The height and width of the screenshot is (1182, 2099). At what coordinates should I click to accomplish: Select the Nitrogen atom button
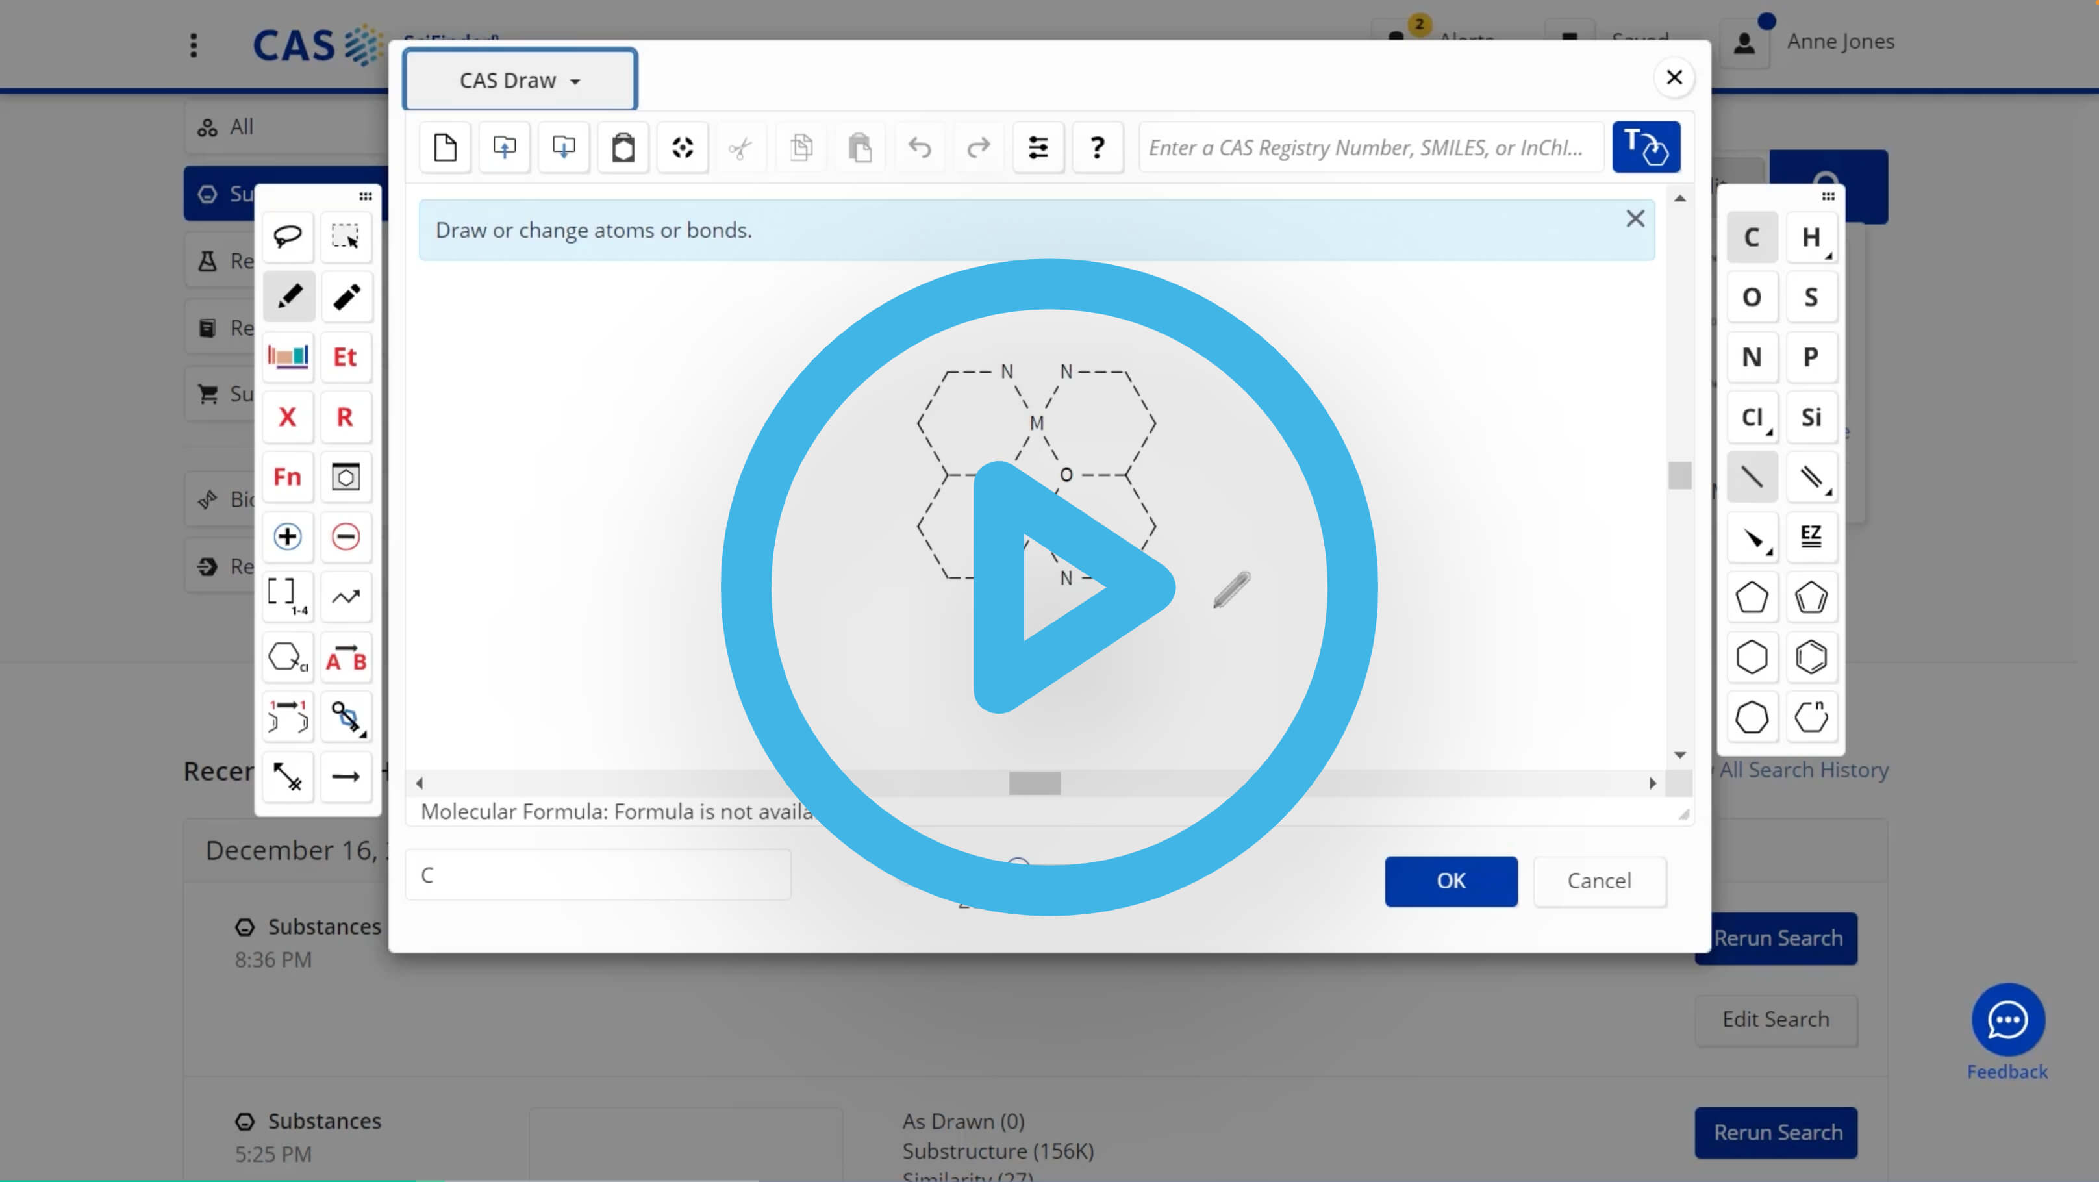tap(1752, 357)
